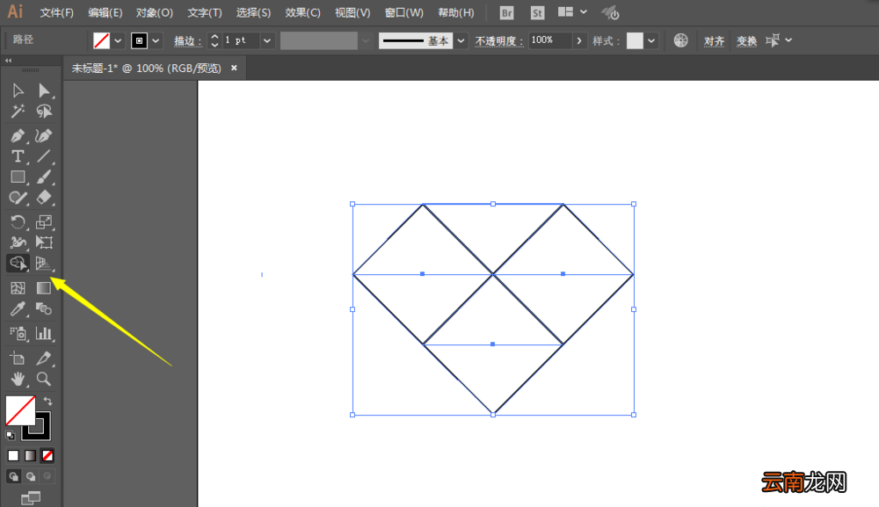The width and height of the screenshot is (879, 507).
Task: Open the 效果(C) menu
Action: pos(302,12)
